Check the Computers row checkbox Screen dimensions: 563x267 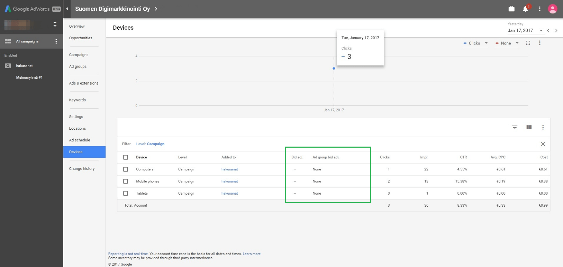(x=126, y=169)
